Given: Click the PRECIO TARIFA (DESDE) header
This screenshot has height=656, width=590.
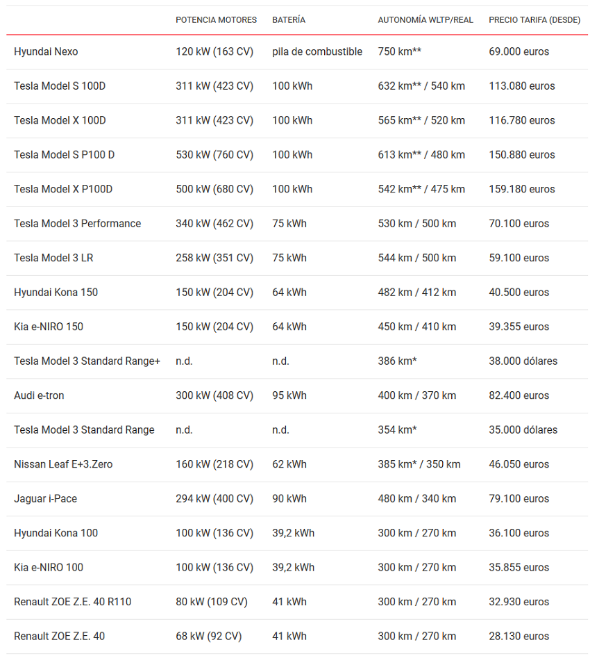Looking at the screenshot, I should (534, 20).
